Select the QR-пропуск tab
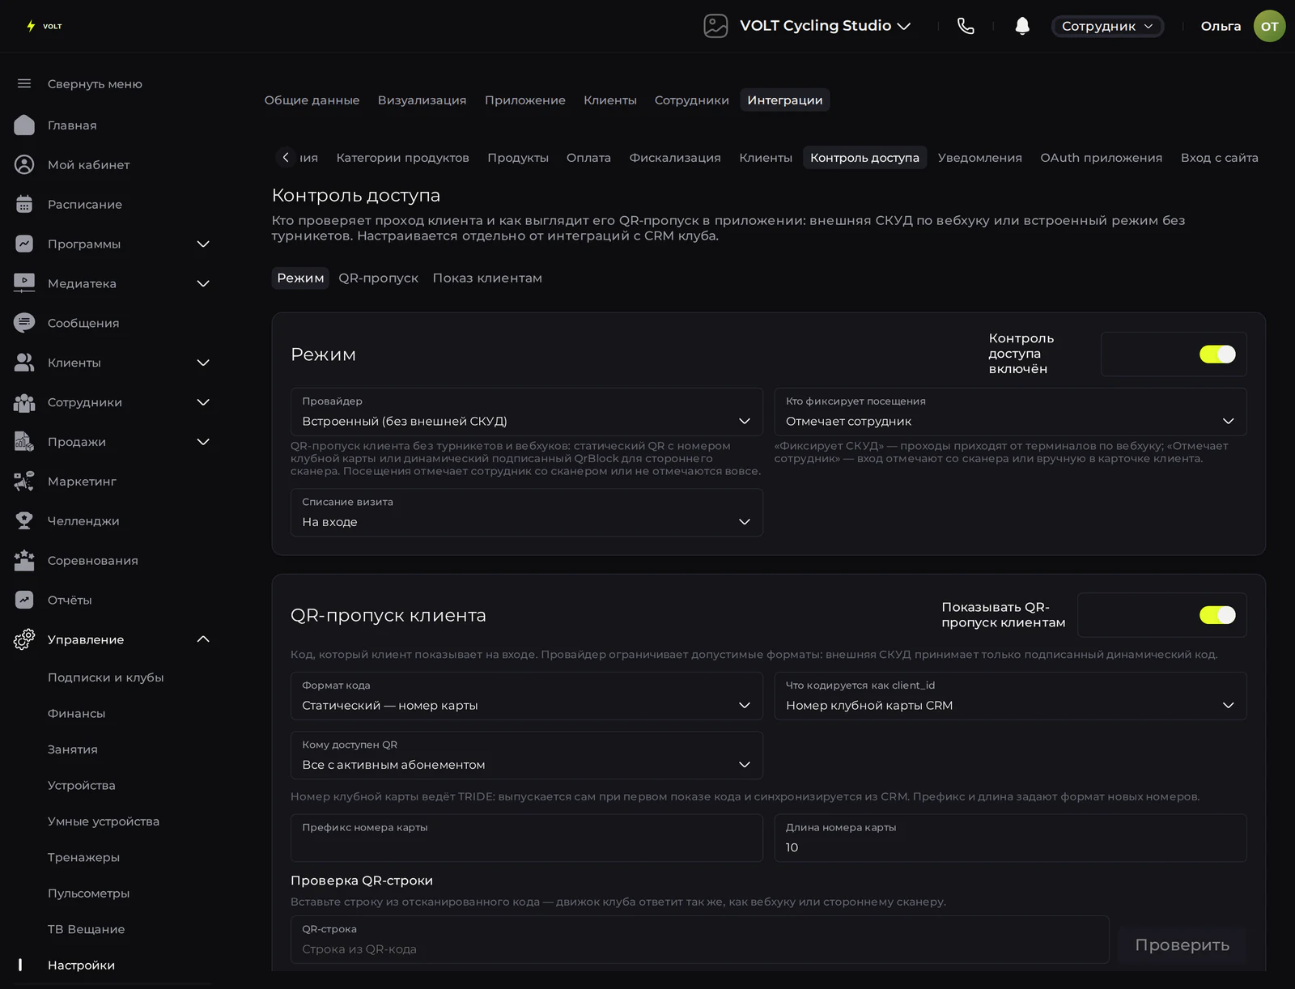Image resolution: width=1295 pixels, height=989 pixels. 378,278
